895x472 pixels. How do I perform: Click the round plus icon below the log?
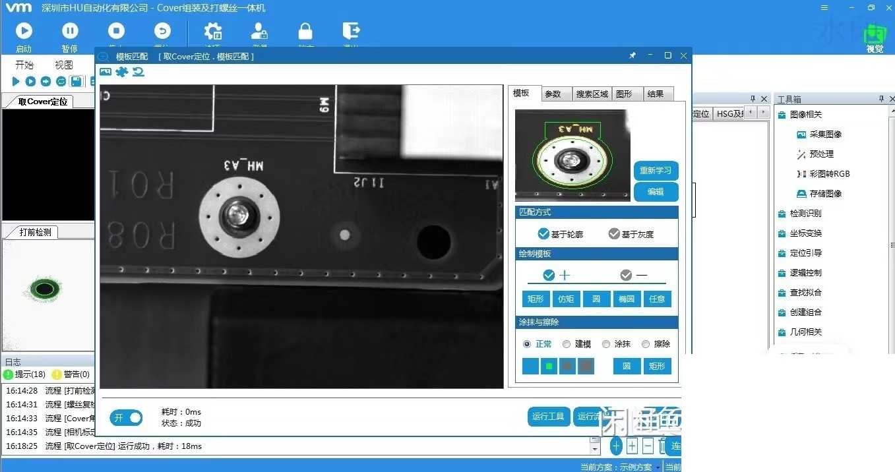616,446
